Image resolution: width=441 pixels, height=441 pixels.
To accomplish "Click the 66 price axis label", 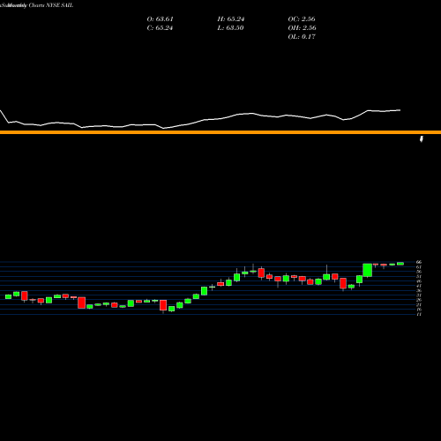I will point(419,262).
